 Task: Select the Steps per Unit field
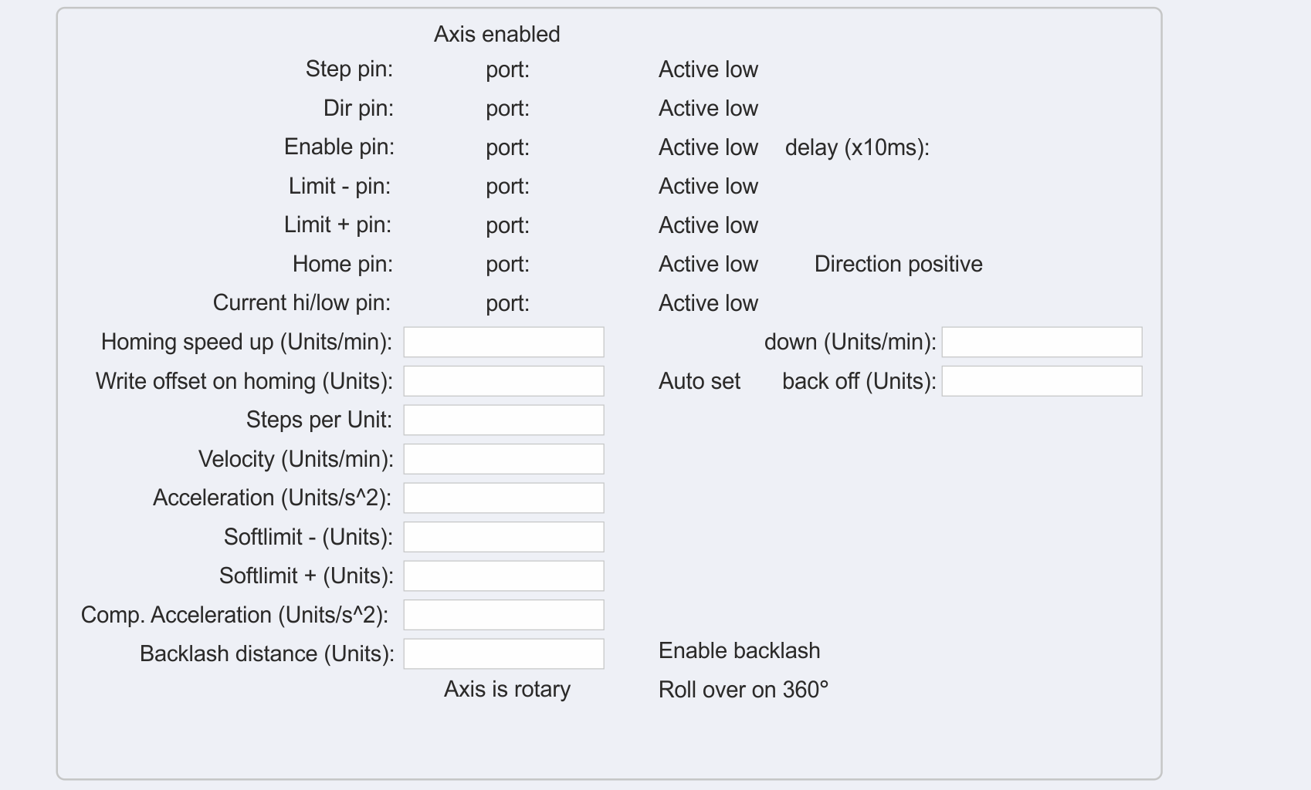click(x=503, y=420)
